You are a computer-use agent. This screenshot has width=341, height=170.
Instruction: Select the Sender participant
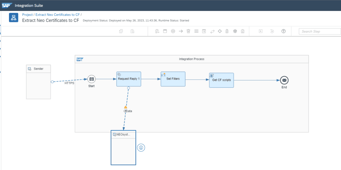[x=39, y=82]
